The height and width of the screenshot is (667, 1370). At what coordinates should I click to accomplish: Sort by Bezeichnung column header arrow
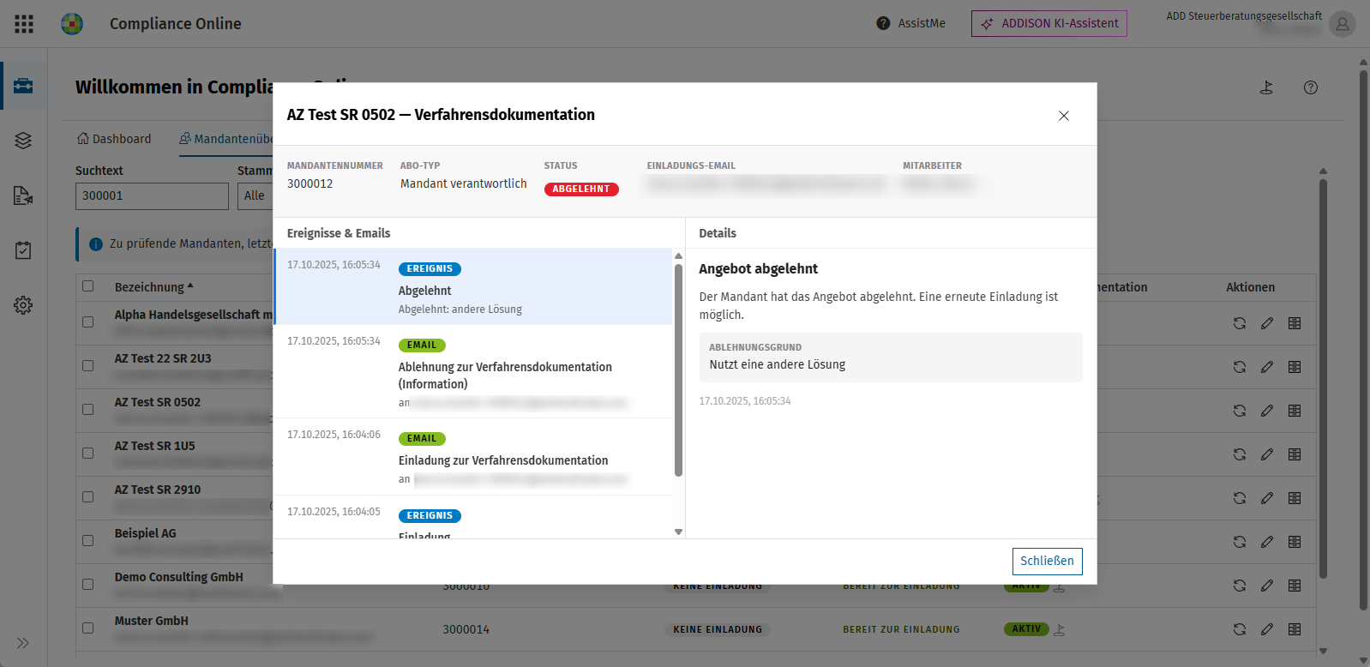(x=190, y=286)
